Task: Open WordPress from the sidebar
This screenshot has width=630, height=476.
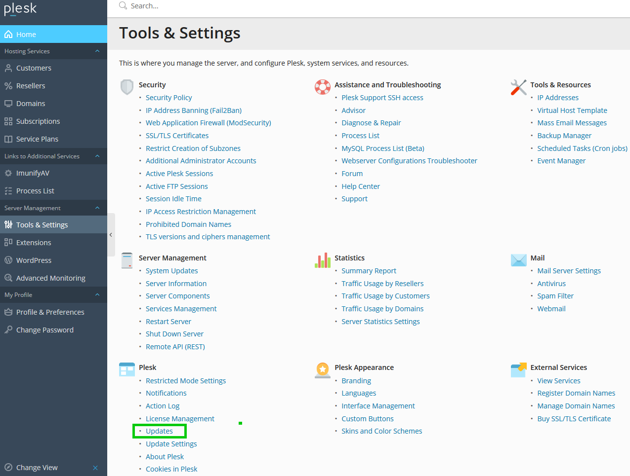Action: click(x=34, y=260)
